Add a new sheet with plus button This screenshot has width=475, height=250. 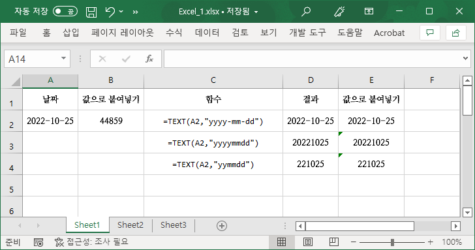tap(222, 226)
